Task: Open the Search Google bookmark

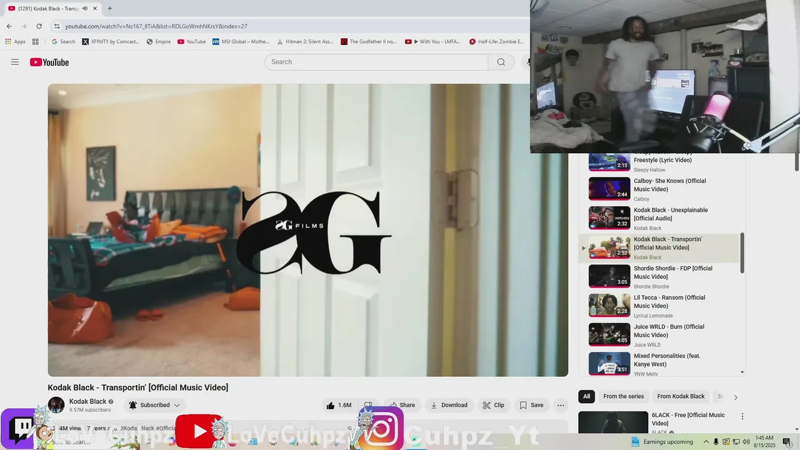Action: [63, 42]
